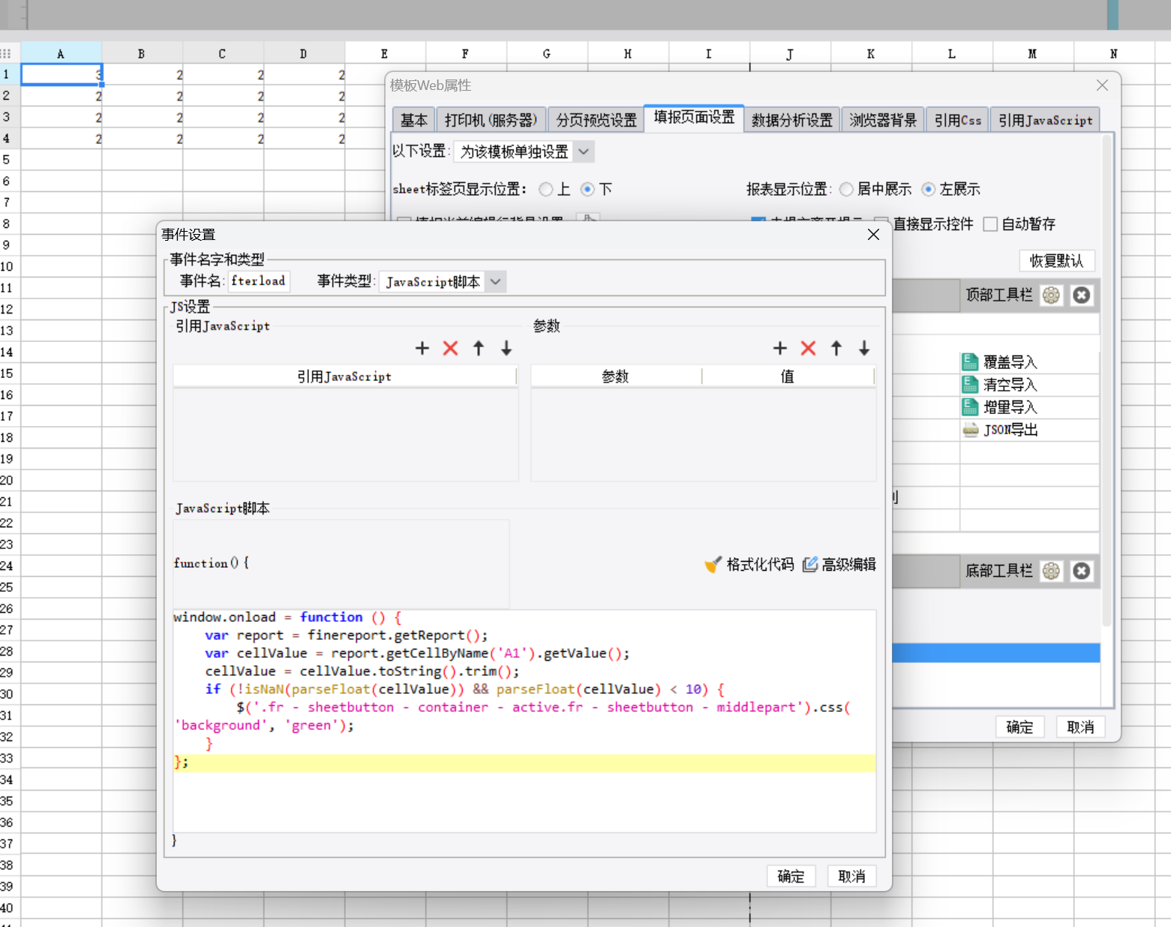This screenshot has height=927, width=1171.
Task: Select the 清空导入 toolbar item
Action: (1029, 385)
